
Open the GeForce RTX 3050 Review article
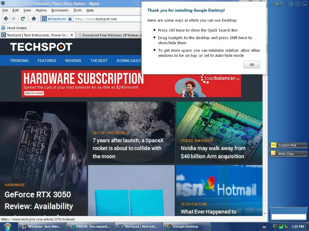pyautogui.click(x=39, y=200)
